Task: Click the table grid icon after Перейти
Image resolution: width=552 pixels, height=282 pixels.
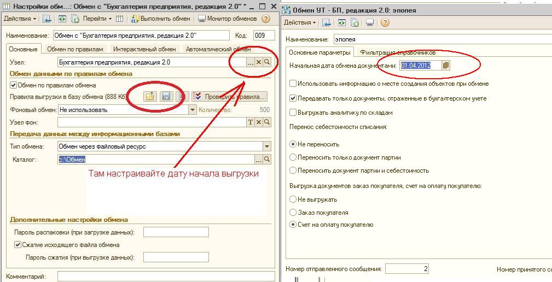Action: (x=120, y=19)
